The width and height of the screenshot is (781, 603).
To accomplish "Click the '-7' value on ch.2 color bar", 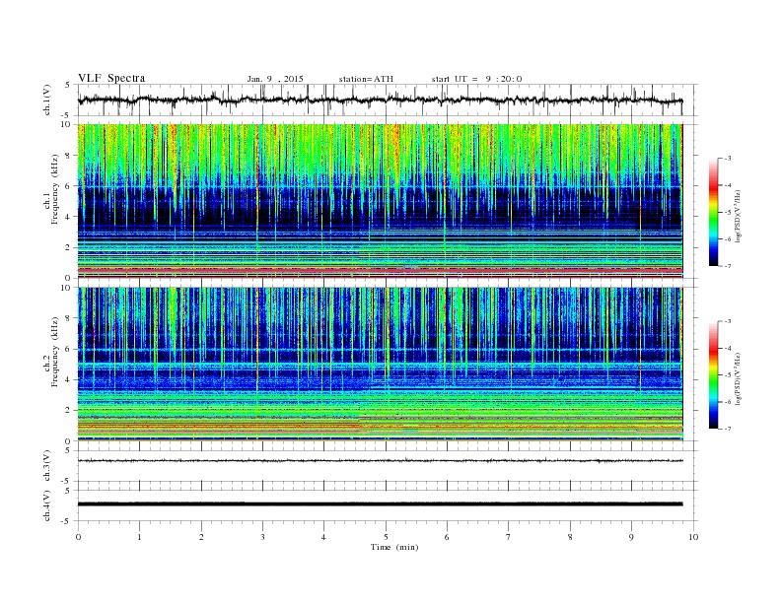I will pyautogui.click(x=727, y=429).
